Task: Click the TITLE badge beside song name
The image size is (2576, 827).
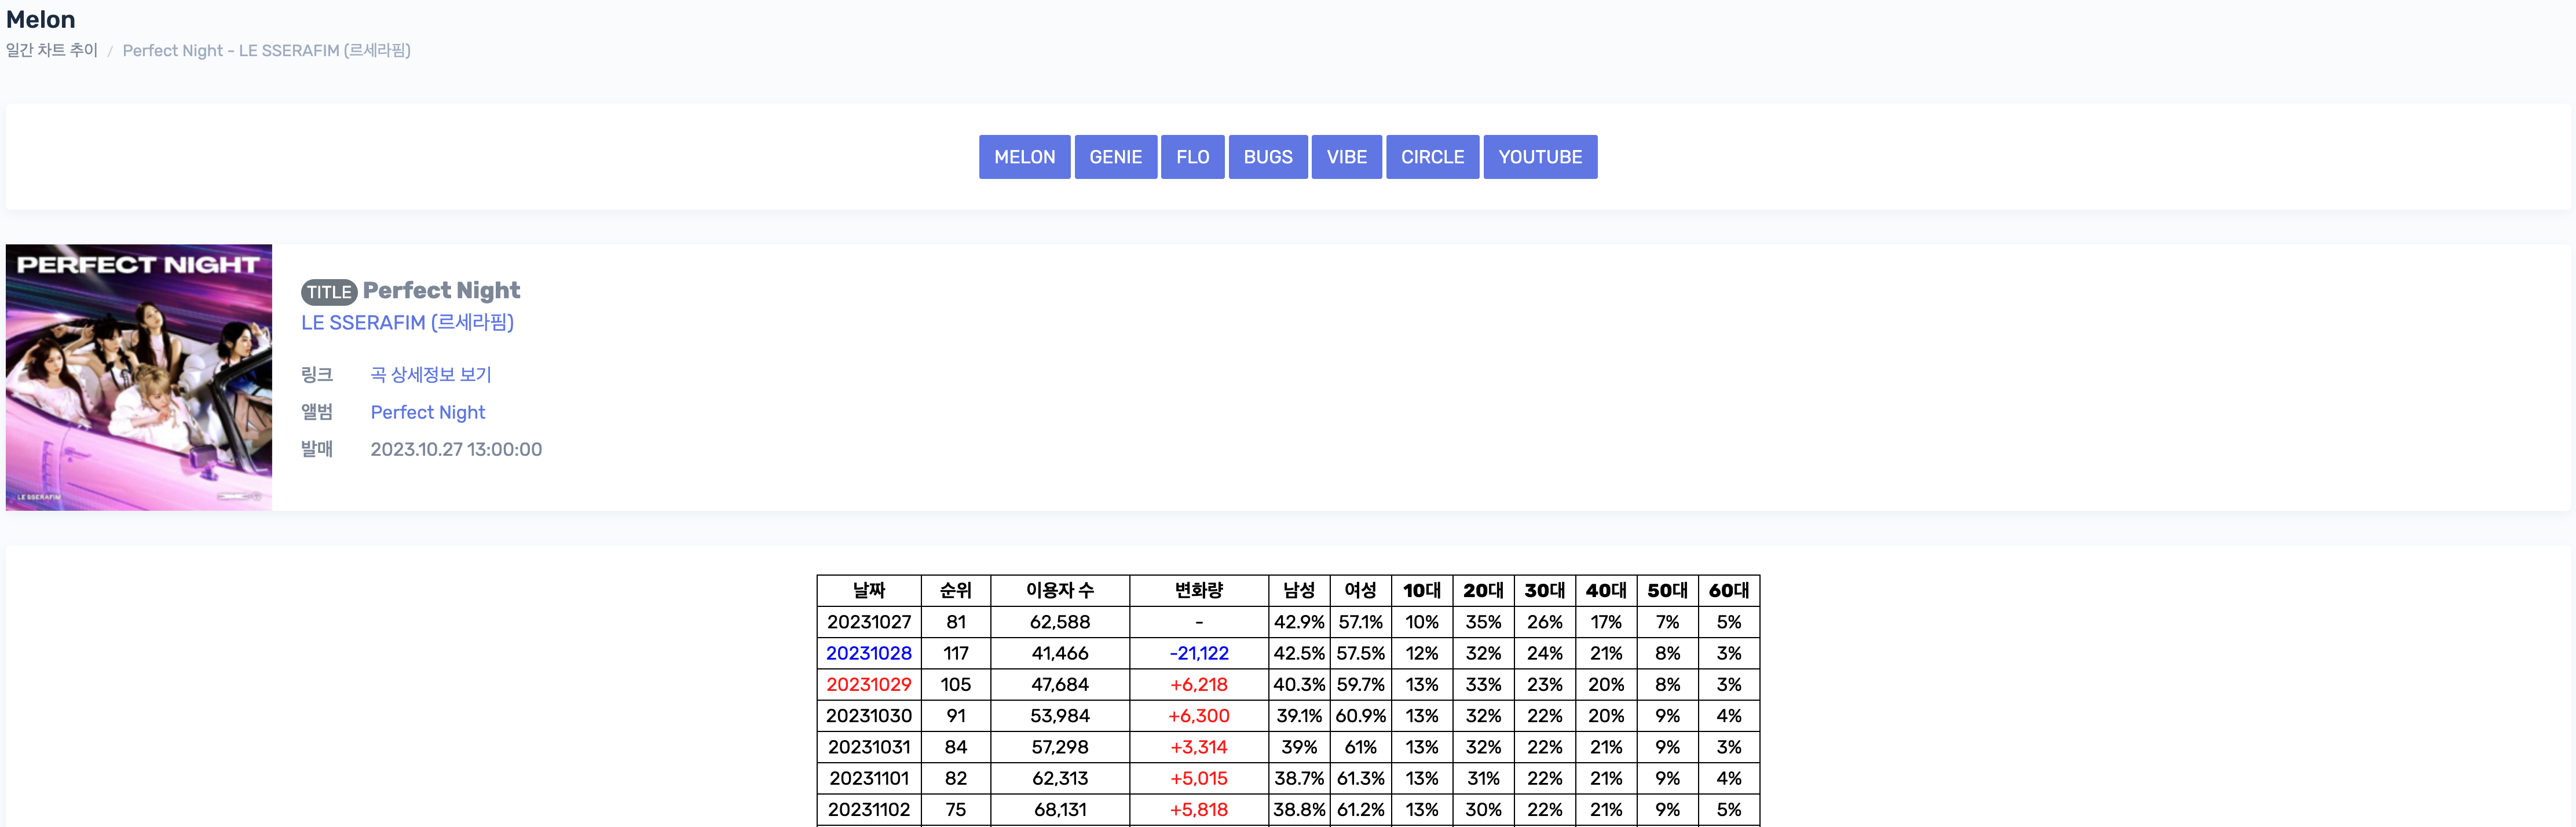Action: 329,292
